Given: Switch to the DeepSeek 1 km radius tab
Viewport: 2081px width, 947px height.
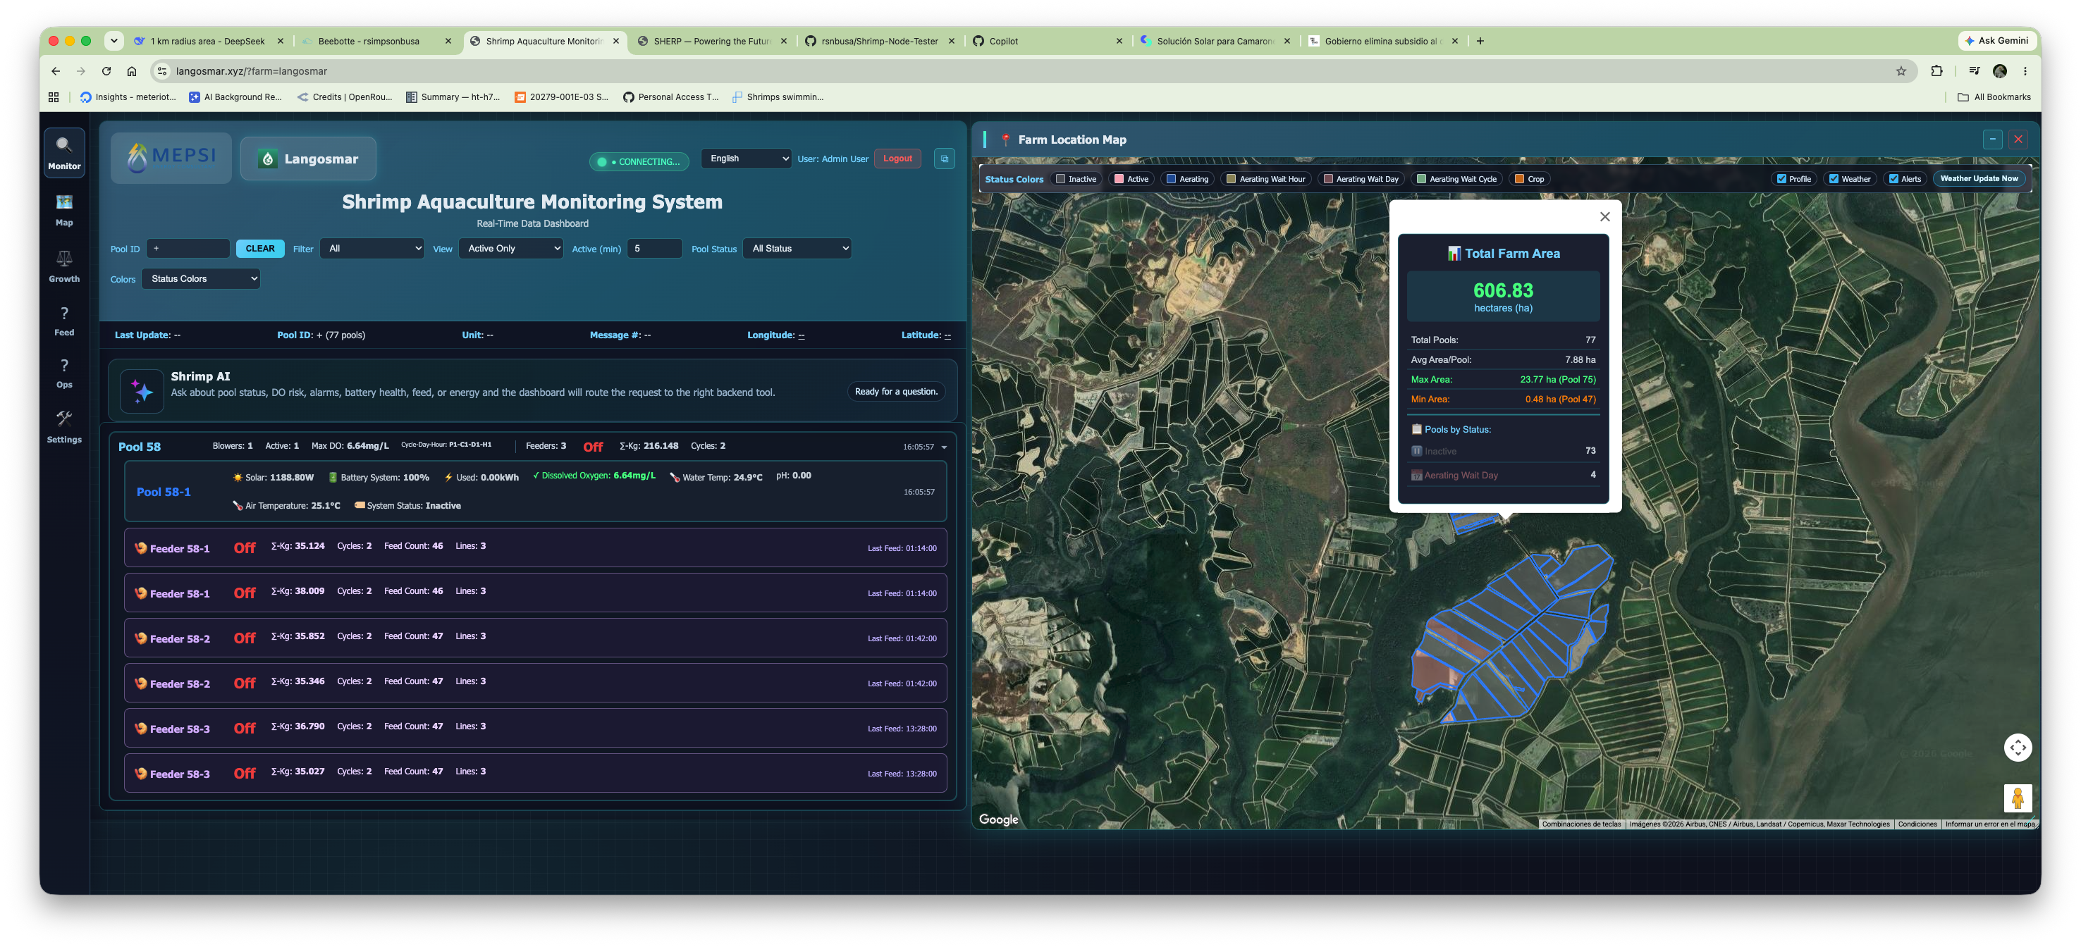Looking at the screenshot, I should click(x=208, y=41).
